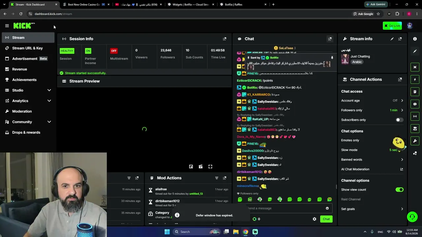Open the profile avatar menu
422x237 pixels.
point(409,26)
